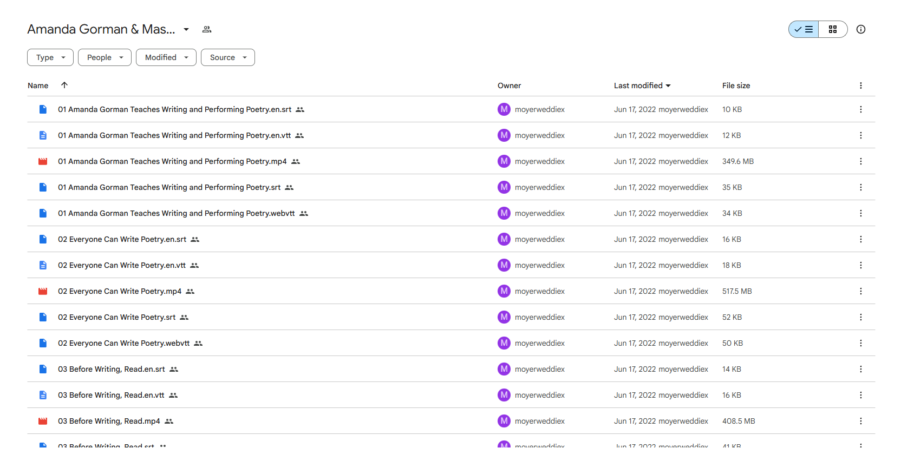901x474 pixels.
Task: Open more actions for 03 Before Writing, Read.en.vtt
Action: 861,395
